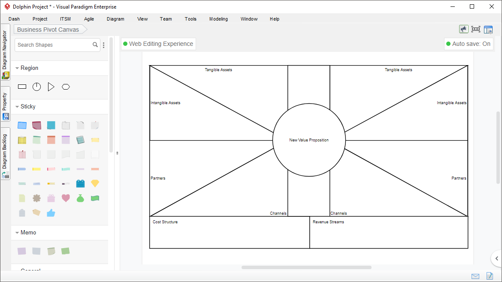Open the Dash menu
The width and height of the screenshot is (502, 282).
coord(14,19)
